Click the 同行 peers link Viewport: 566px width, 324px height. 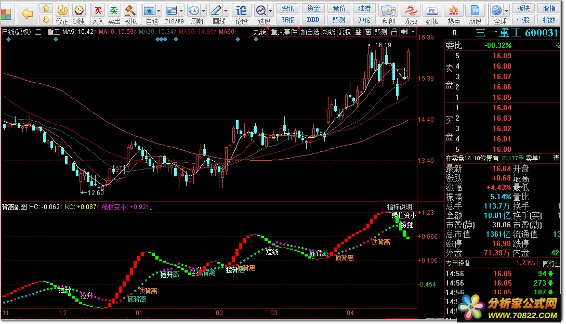pos(550,264)
